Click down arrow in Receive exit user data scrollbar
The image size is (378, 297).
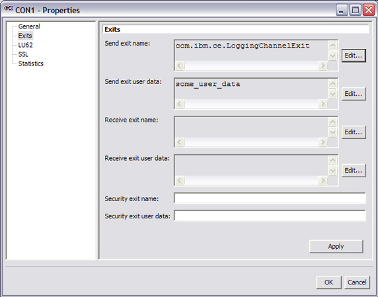pyautogui.click(x=332, y=171)
